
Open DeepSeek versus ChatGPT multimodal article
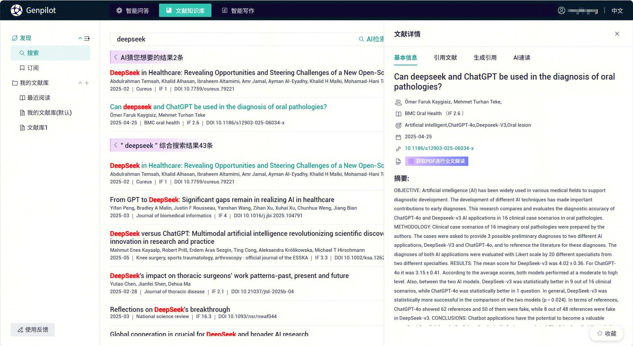coord(247,238)
